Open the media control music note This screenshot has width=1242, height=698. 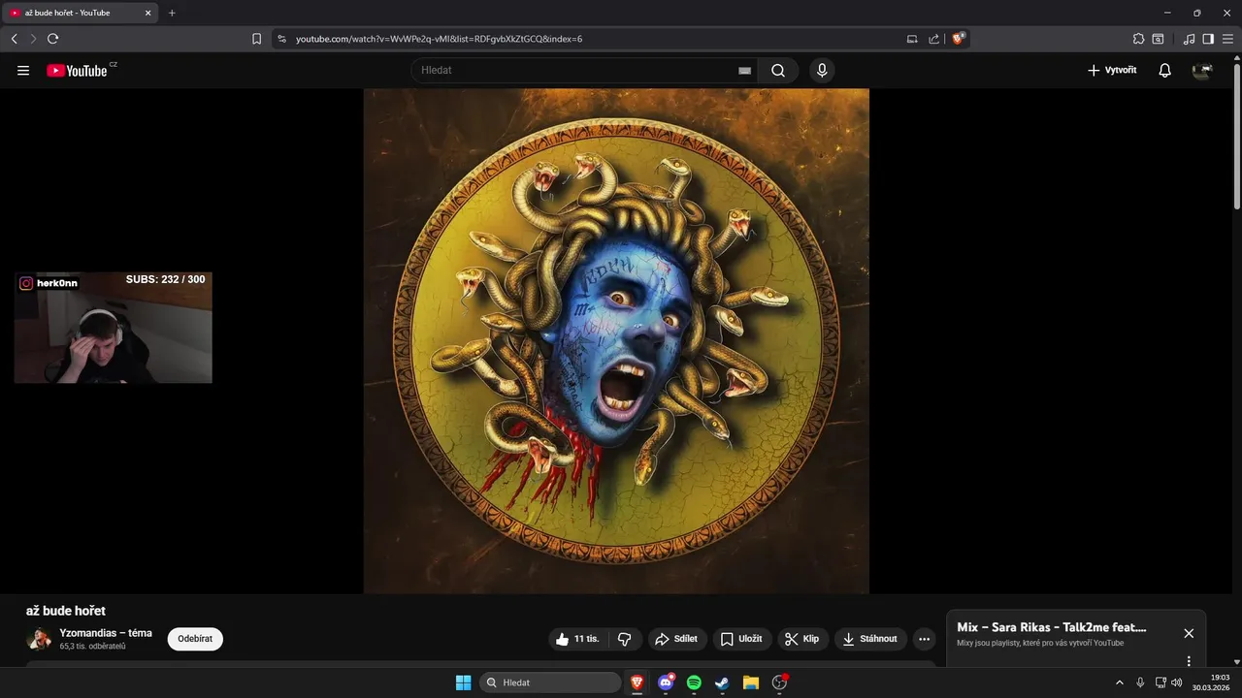(x=1190, y=39)
